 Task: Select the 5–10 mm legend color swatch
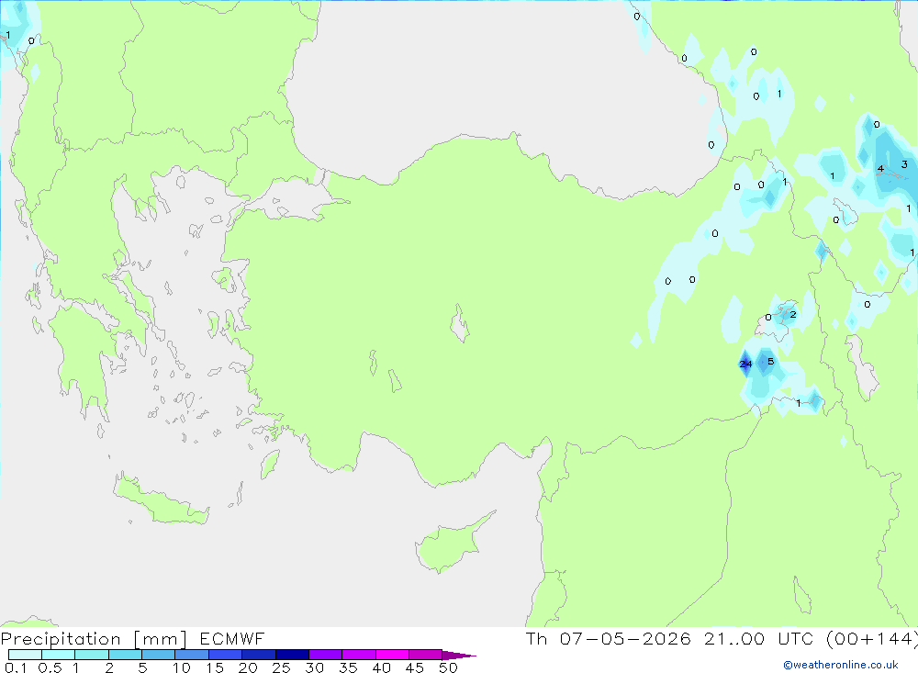159,655
